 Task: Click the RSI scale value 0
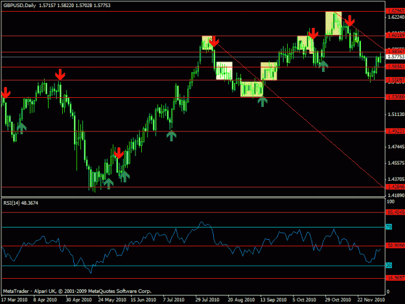(x=388, y=292)
